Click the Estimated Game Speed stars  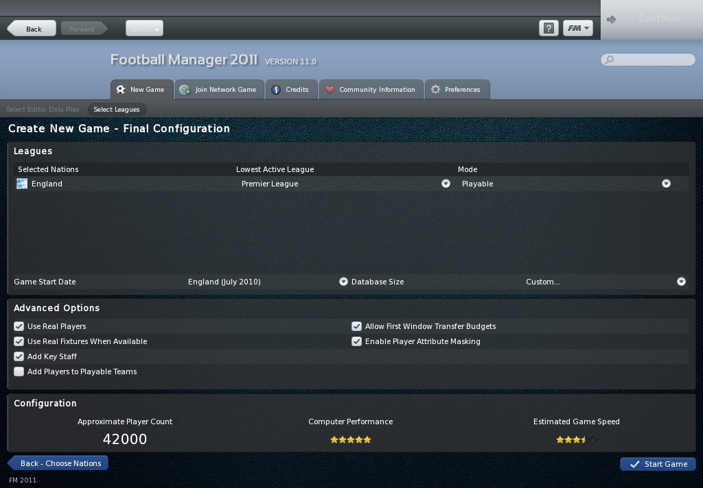point(576,439)
